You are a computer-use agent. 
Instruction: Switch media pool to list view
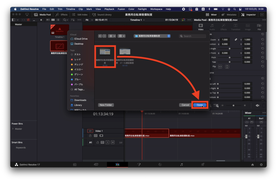pos(58,20)
